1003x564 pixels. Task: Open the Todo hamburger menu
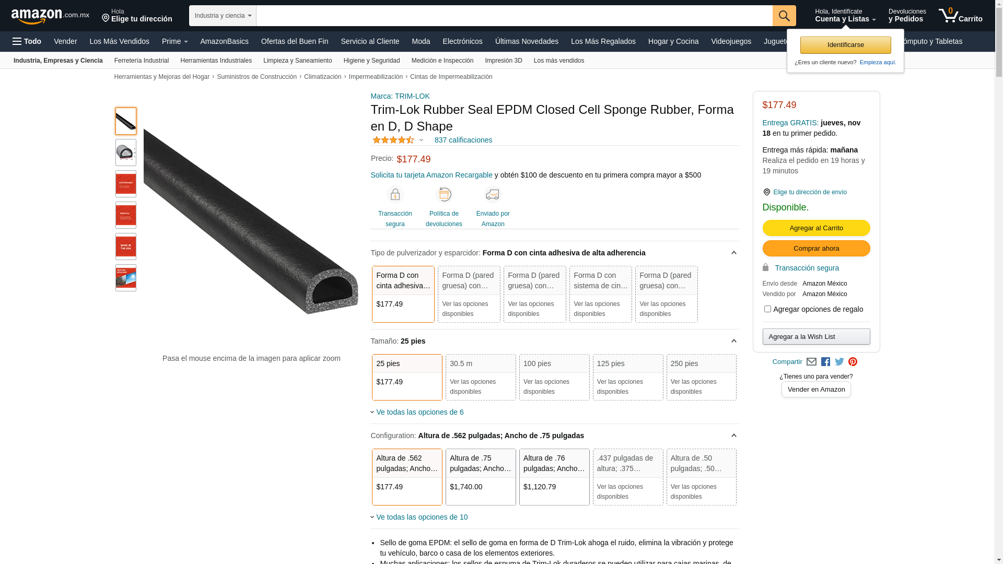click(x=27, y=41)
